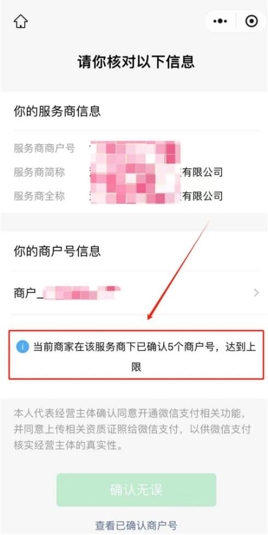Click the 确认无误 confirm button

[x=136, y=490]
